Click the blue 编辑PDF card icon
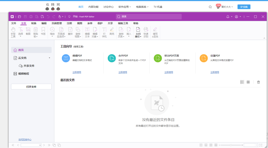The width and height of the screenshot is (268, 148). coord(66,58)
